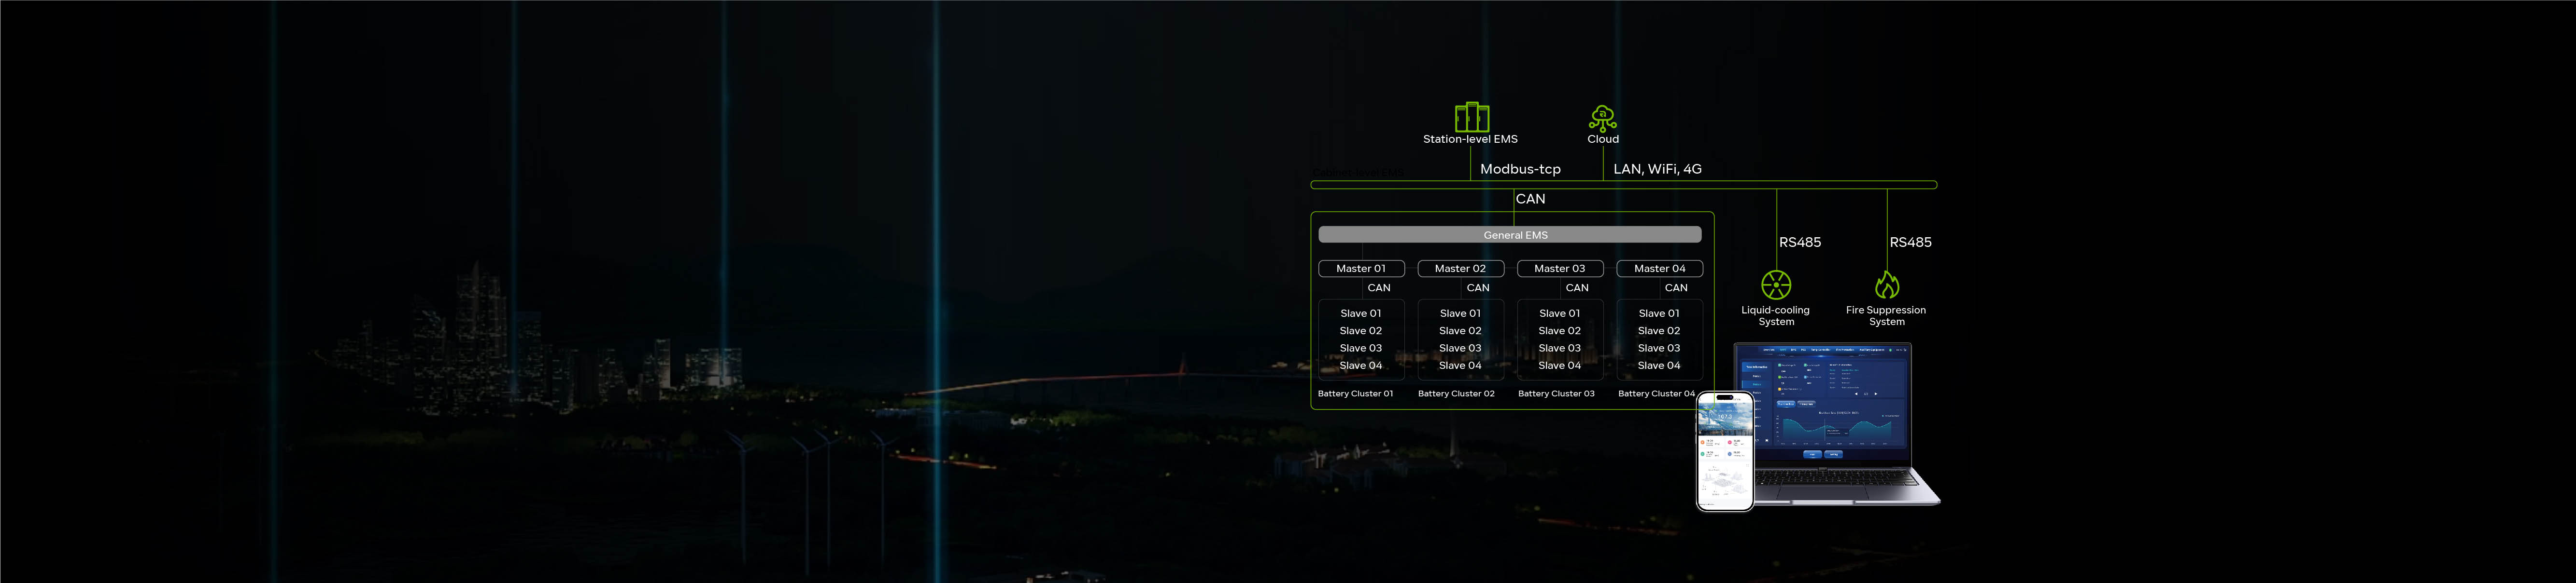
Task: Click 'Battery Cluster 03' caption
Action: point(1556,394)
